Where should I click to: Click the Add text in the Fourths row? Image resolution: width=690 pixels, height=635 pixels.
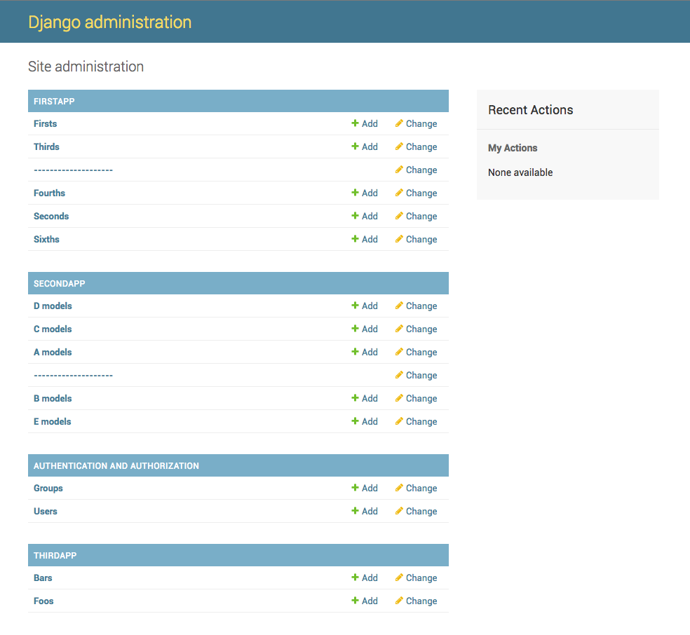(x=370, y=193)
